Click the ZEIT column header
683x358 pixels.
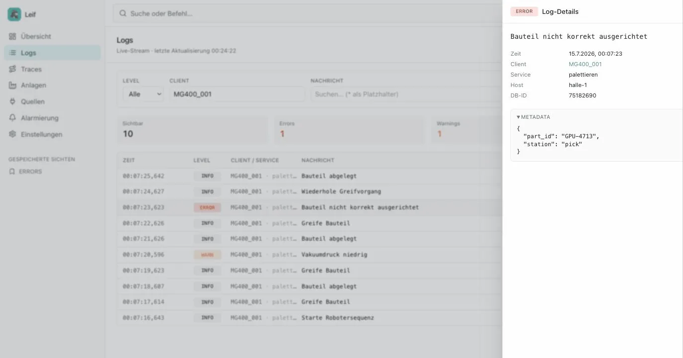click(x=129, y=161)
